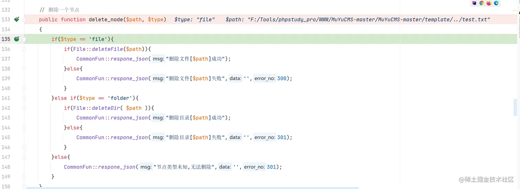The image size is (520, 189).
Task: Click inline debug value $path test.txt
Action: (358, 20)
